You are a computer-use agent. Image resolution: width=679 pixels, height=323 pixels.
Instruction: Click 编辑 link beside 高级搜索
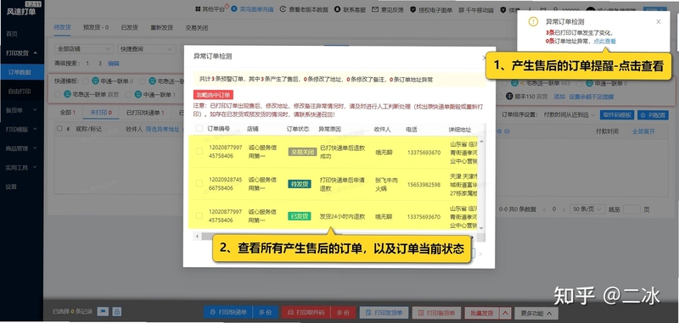click(x=114, y=63)
